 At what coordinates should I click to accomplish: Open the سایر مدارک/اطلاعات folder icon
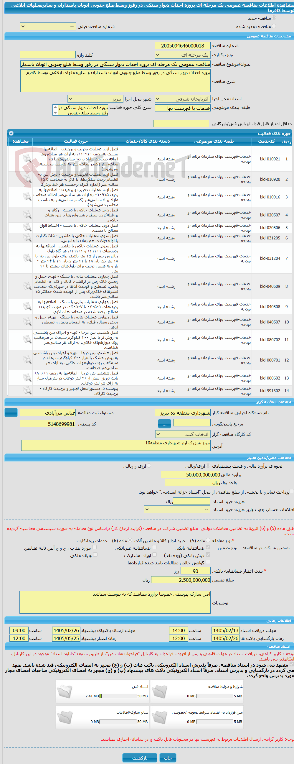tap(65, 718)
